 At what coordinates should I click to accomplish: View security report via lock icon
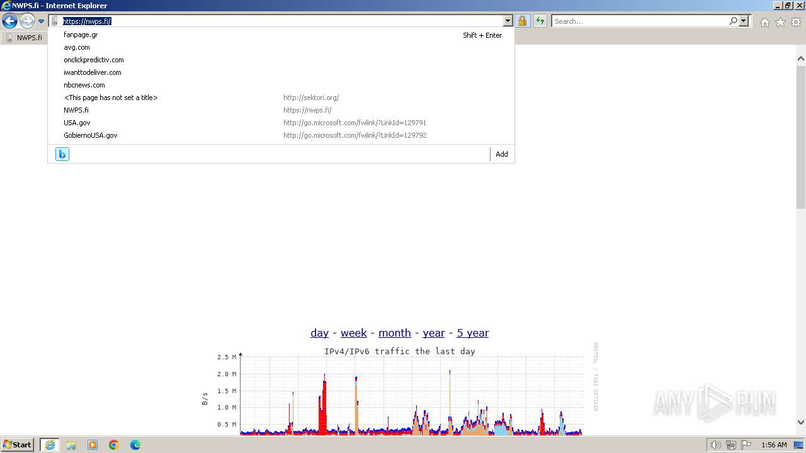(x=522, y=21)
